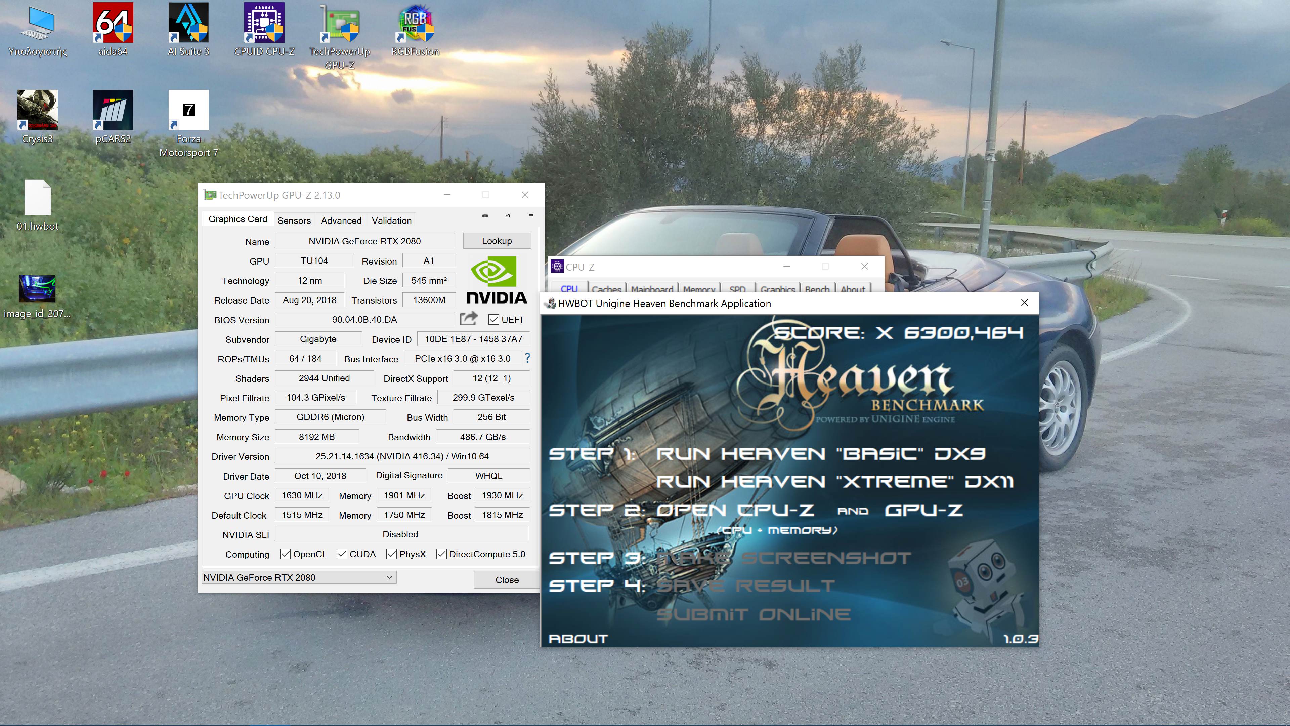Click Submit Online in HWBOT Heaven
The image size is (1290, 726).
click(753, 614)
